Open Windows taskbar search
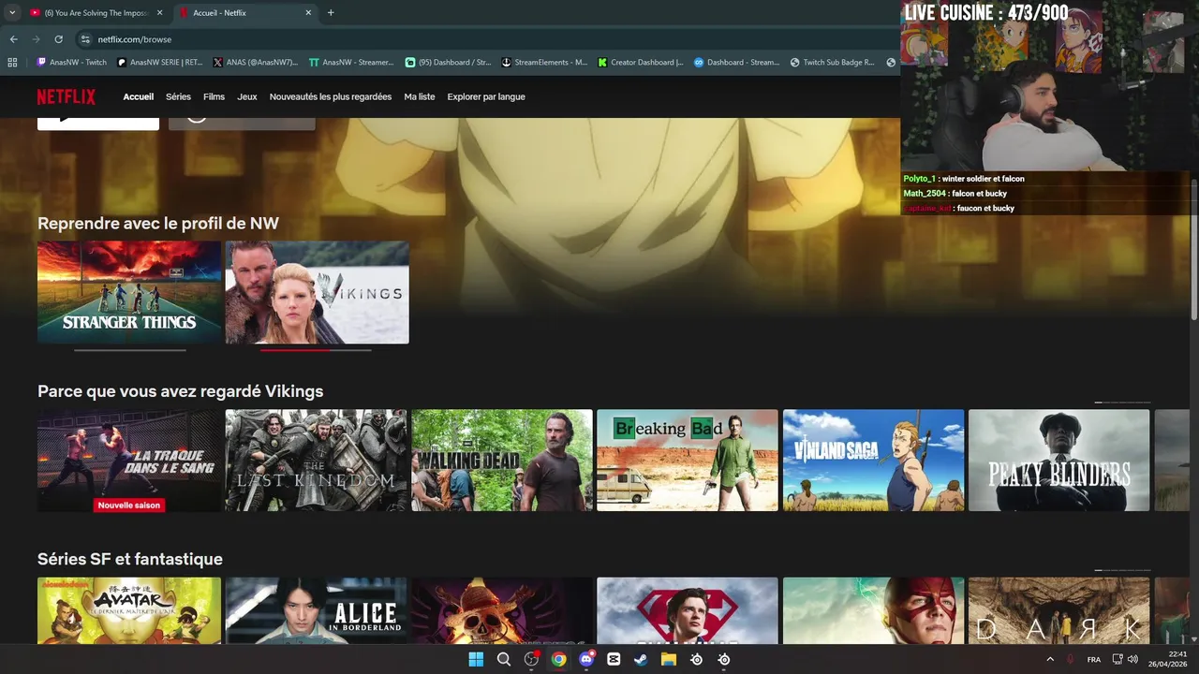The width and height of the screenshot is (1199, 674). (x=504, y=659)
